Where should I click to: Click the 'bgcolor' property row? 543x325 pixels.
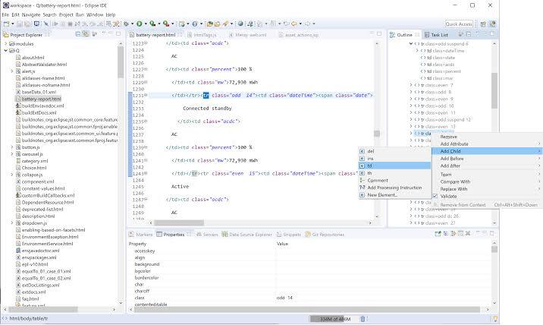[x=310, y=271]
